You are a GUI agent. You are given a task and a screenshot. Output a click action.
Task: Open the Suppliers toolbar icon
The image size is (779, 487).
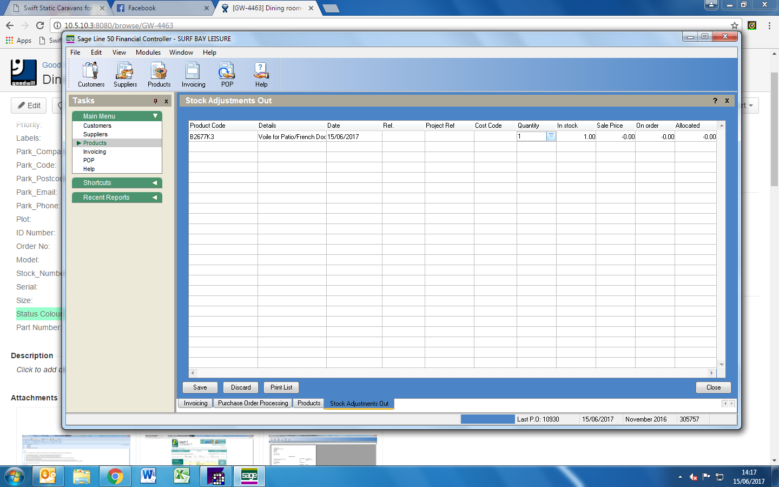tap(125, 74)
